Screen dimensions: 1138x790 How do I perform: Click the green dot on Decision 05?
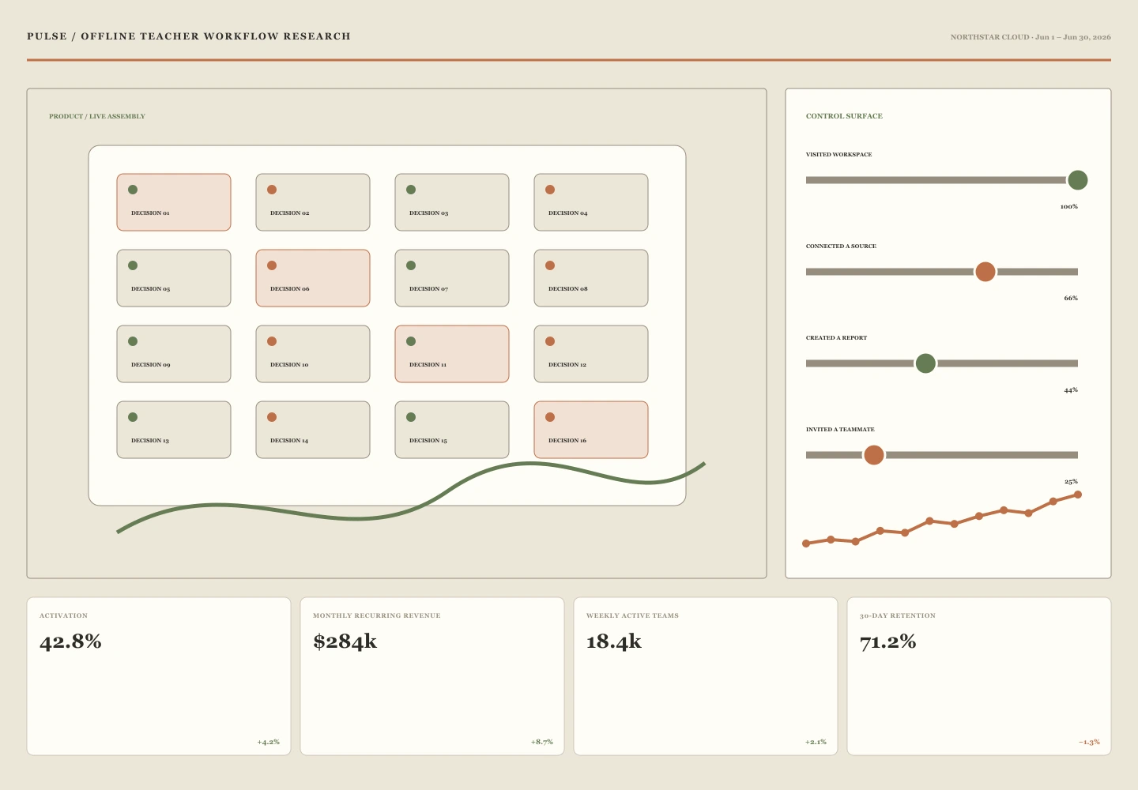[x=133, y=265]
